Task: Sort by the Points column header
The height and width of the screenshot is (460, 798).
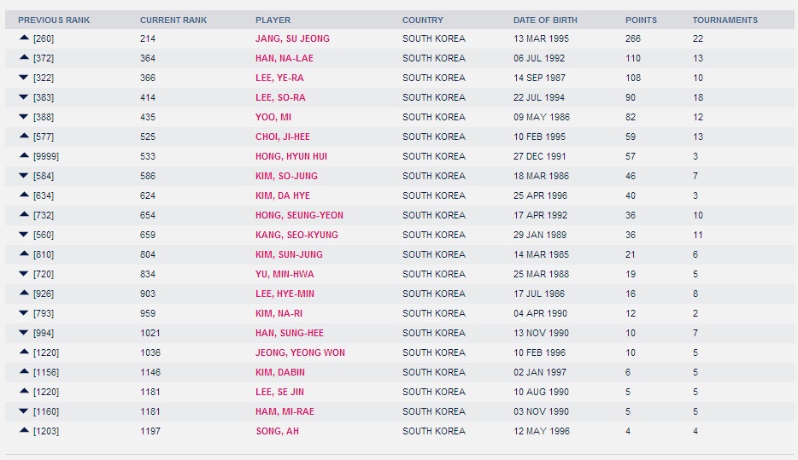Action: (642, 20)
